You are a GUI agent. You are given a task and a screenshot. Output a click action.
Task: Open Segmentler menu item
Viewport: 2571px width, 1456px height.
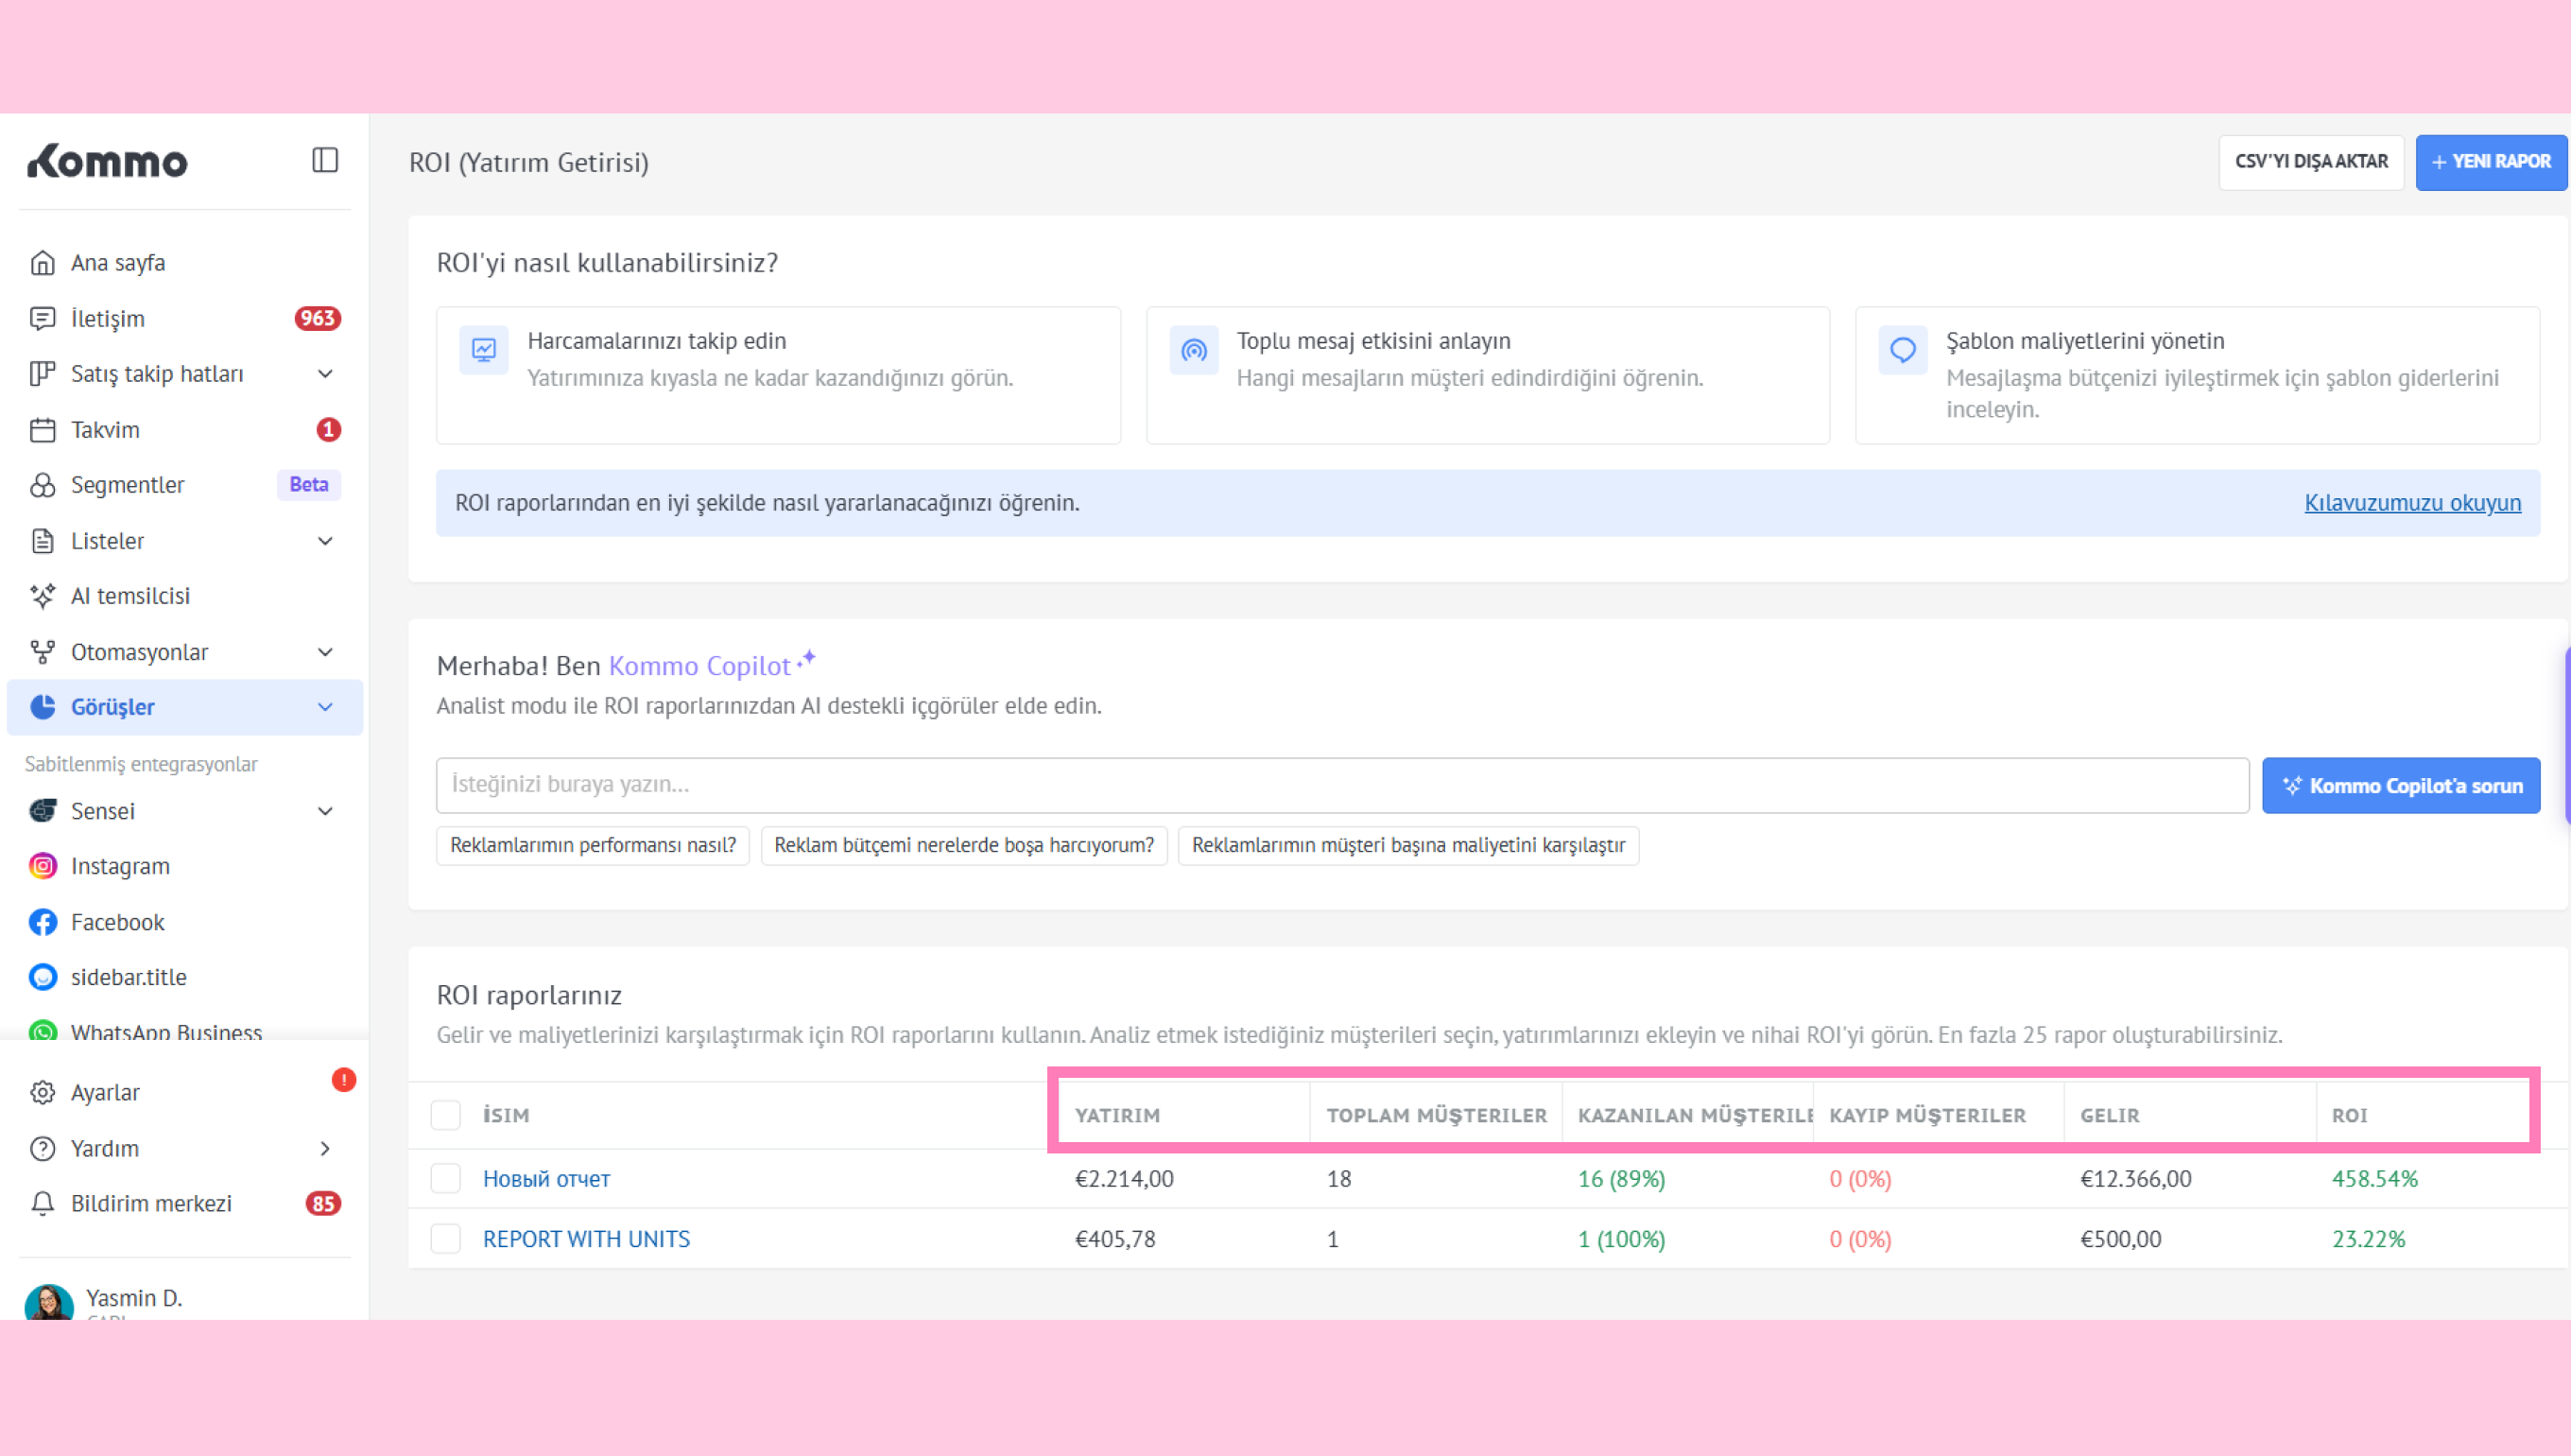coord(185,485)
